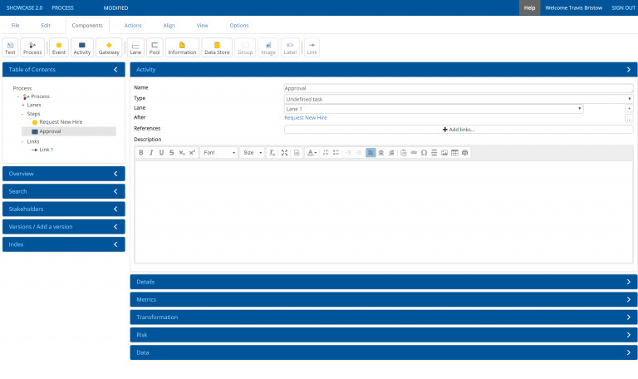Screen dimensions: 638x379
Task: Collapse the Table of Contents panel
Action: (115, 70)
